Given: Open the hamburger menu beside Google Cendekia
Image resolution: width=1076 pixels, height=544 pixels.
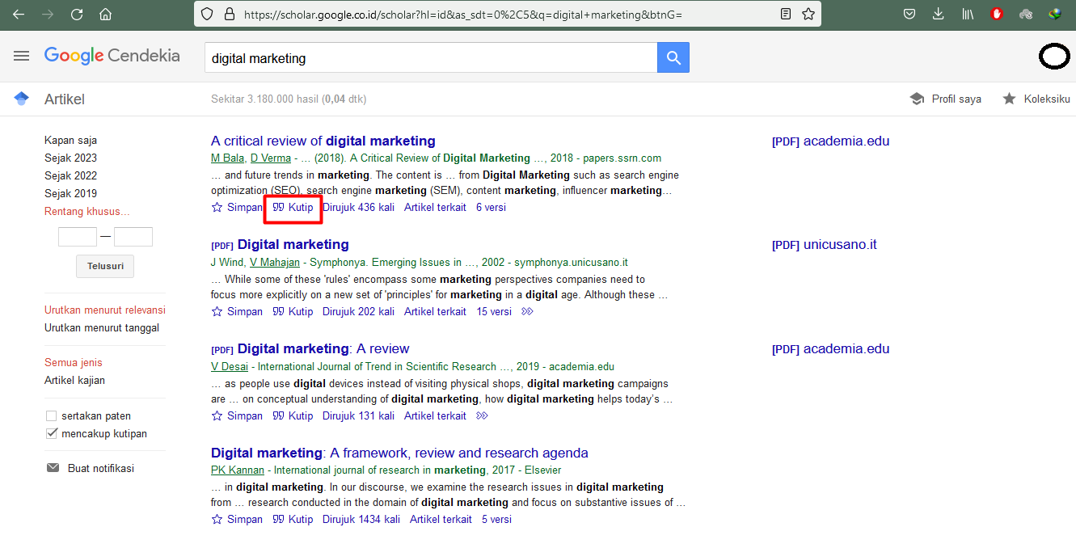Looking at the screenshot, I should click(x=22, y=56).
